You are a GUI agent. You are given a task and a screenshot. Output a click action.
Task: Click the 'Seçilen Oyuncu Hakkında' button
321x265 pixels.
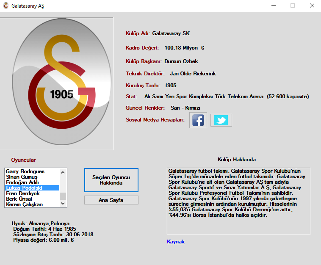coord(111,180)
